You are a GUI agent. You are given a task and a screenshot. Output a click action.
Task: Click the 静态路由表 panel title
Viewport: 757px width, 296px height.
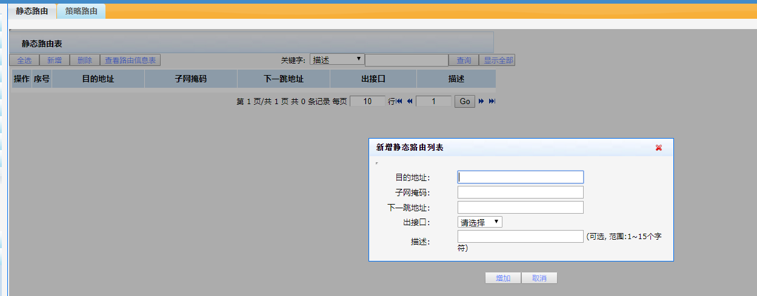[42, 44]
